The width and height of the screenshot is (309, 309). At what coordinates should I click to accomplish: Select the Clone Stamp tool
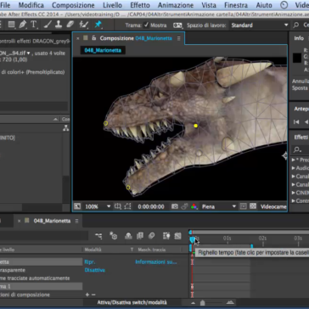point(59,25)
